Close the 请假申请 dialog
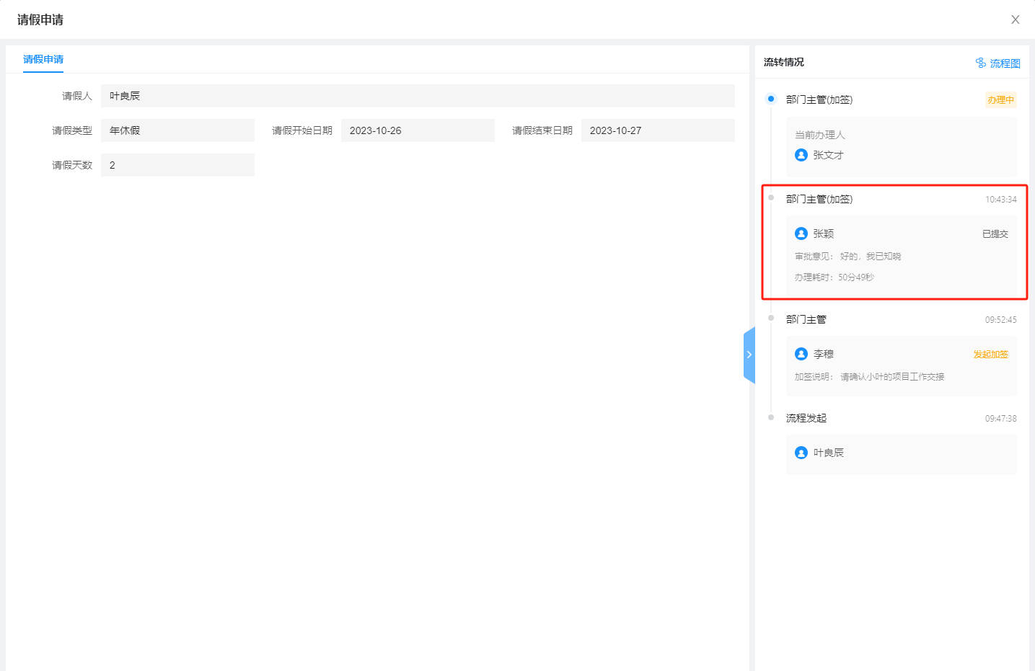Image resolution: width=1035 pixels, height=671 pixels. (1015, 19)
